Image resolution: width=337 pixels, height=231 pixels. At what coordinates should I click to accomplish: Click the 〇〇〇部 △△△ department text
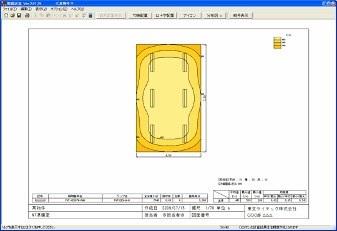[x=260, y=215]
